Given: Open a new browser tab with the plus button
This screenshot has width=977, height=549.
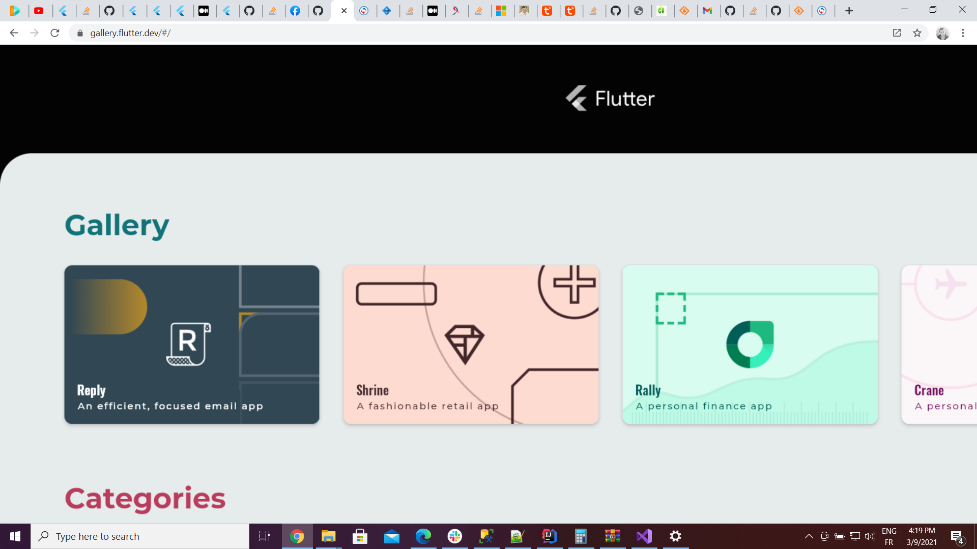Looking at the screenshot, I should coord(849,11).
